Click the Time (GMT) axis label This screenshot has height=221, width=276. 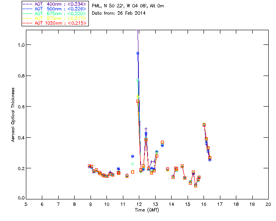pyautogui.click(x=147, y=210)
